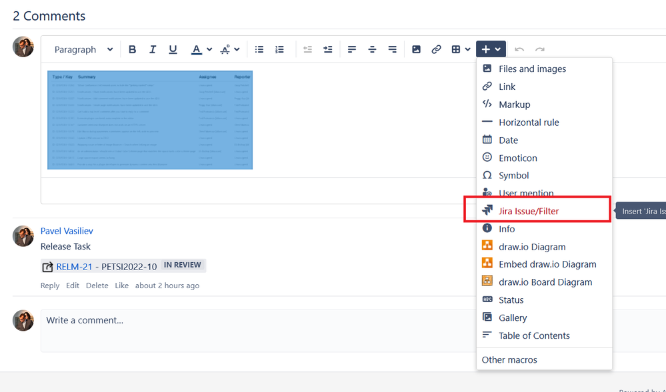Apply the text color button
The height and width of the screenshot is (392, 666).
(x=196, y=50)
